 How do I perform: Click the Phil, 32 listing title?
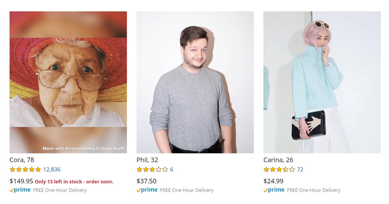pos(147,160)
